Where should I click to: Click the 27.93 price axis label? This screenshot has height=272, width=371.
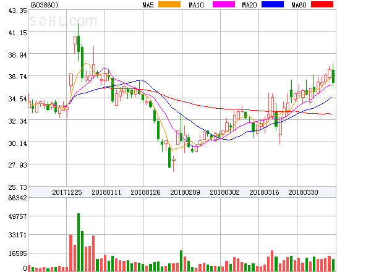pyautogui.click(x=17, y=165)
